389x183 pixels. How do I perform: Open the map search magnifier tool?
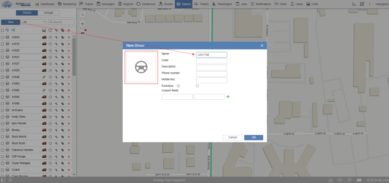click(x=82, y=14)
